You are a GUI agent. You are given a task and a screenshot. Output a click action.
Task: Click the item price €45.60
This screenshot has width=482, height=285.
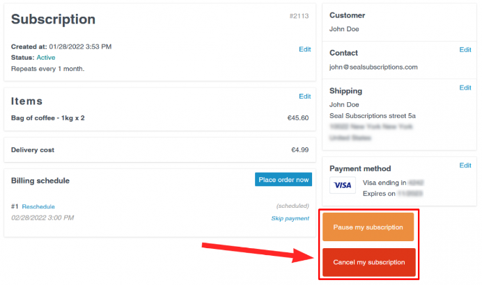point(298,117)
